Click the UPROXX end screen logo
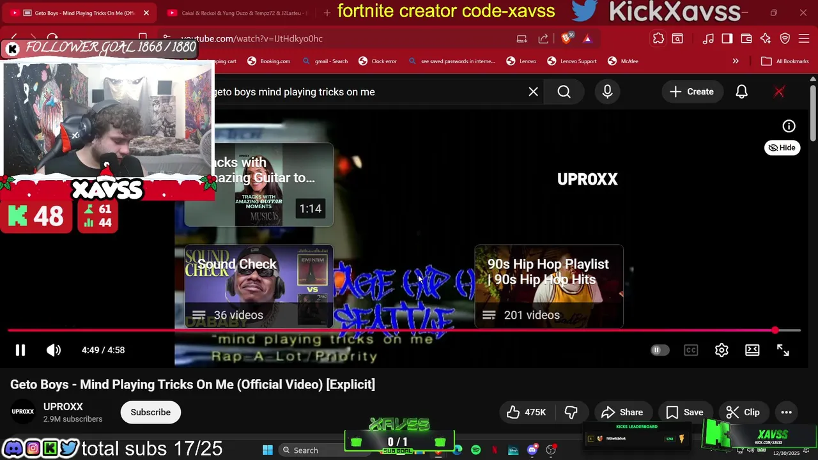818x460 pixels. (x=587, y=180)
